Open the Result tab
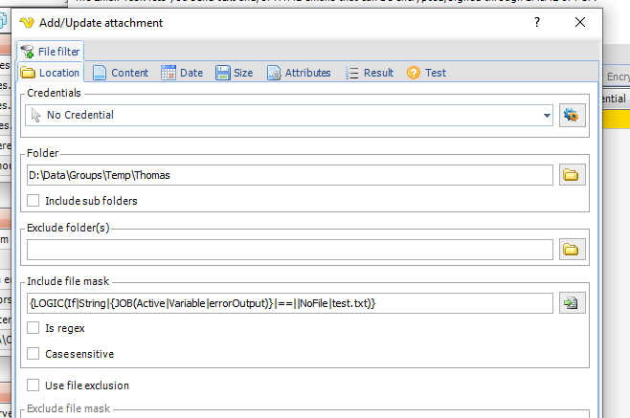The height and width of the screenshot is (418, 630). 369,73
